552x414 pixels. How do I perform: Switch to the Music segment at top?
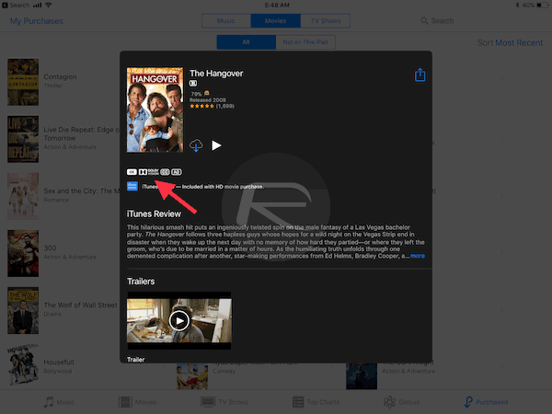coord(224,20)
